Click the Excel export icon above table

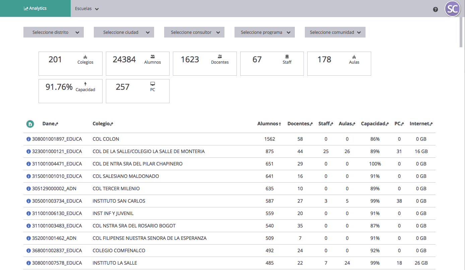point(30,124)
